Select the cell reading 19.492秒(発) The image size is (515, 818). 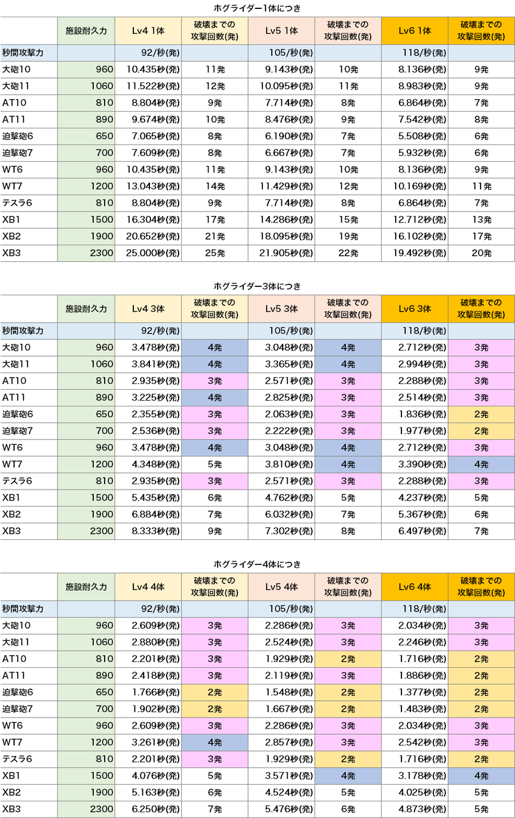pyautogui.click(x=415, y=253)
